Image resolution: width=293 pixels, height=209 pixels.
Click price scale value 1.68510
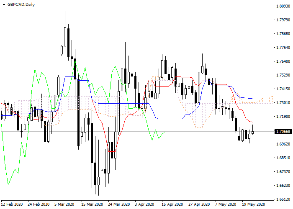tap(283, 158)
